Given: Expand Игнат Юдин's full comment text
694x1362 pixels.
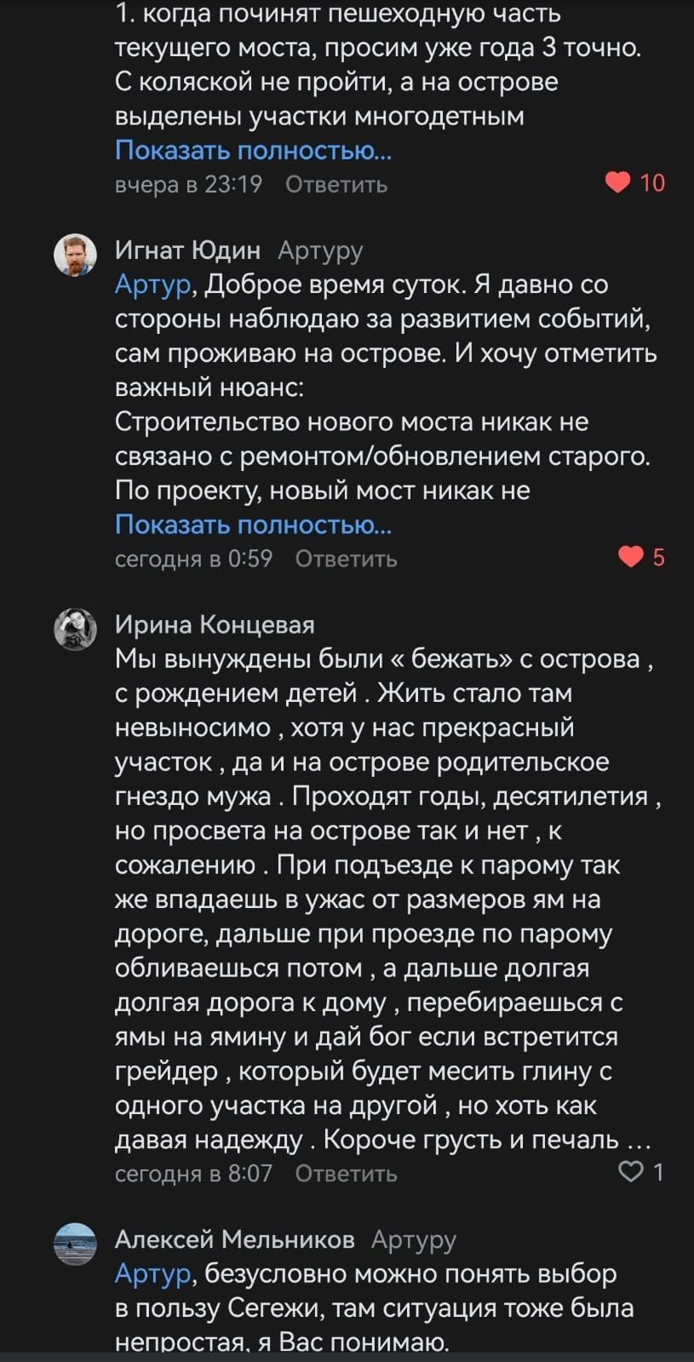Looking at the screenshot, I should [x=253, y=525].
